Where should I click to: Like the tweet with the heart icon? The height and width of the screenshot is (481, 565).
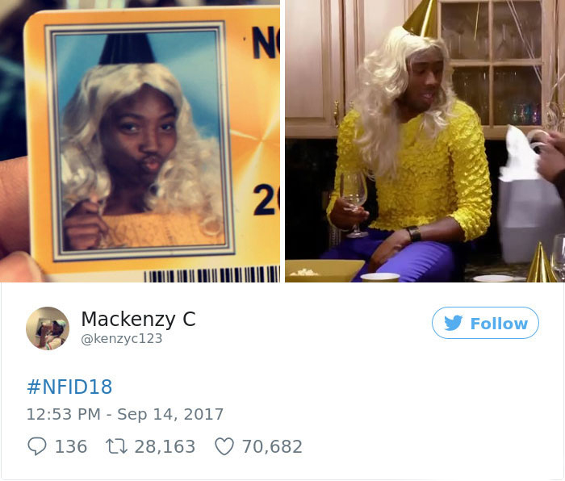[224, 446]
